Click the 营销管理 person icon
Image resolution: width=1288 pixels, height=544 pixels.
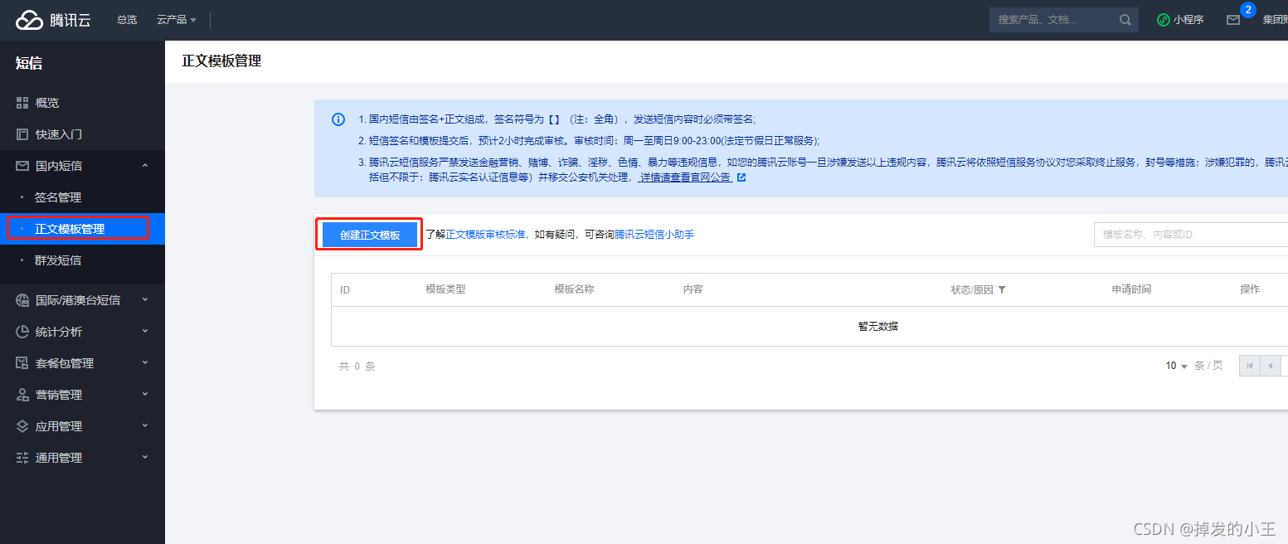click(22, 395)
